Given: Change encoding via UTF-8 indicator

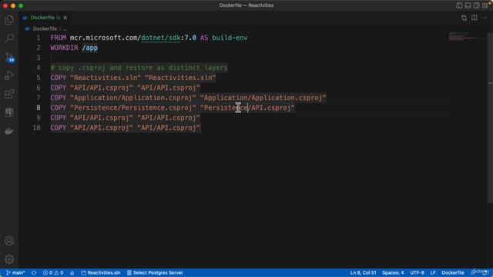Looking at the screenshot, I should pos(417,272).
